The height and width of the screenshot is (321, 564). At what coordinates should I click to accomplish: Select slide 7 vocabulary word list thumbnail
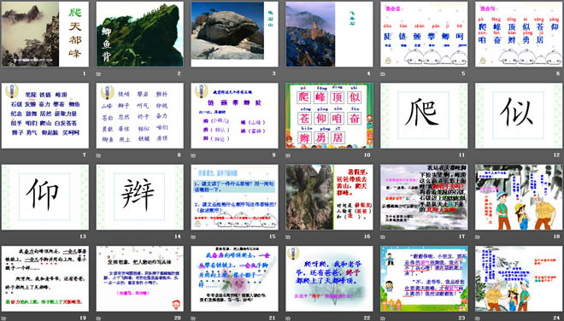[x=45, y=116]
